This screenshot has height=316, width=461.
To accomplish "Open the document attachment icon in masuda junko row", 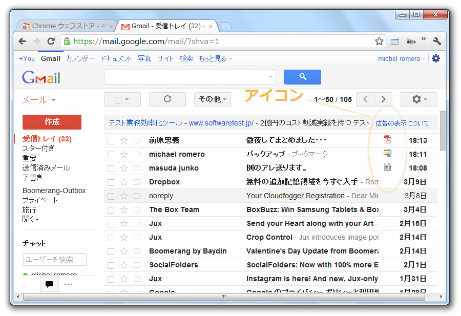I will pos(388,167).
